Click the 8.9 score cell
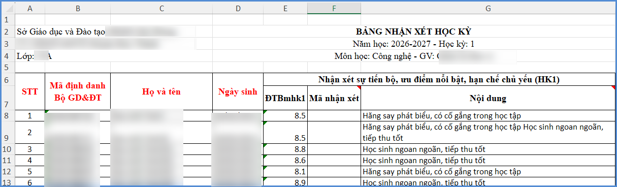The width and height of the screenshot is (617, 187). click(285, 182)
